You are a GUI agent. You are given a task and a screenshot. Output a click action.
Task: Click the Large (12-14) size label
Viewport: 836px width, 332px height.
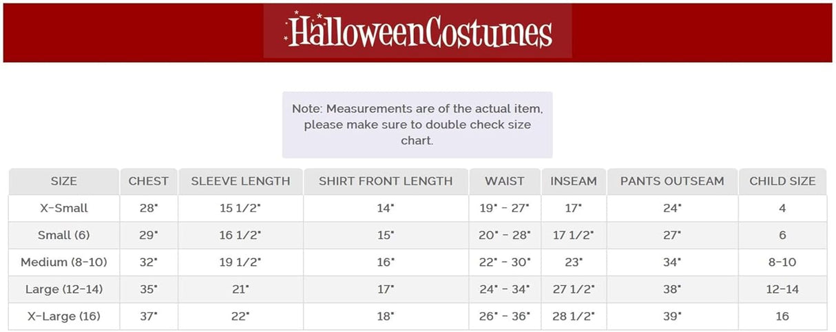pyautogui.click(x=64, y=289)
